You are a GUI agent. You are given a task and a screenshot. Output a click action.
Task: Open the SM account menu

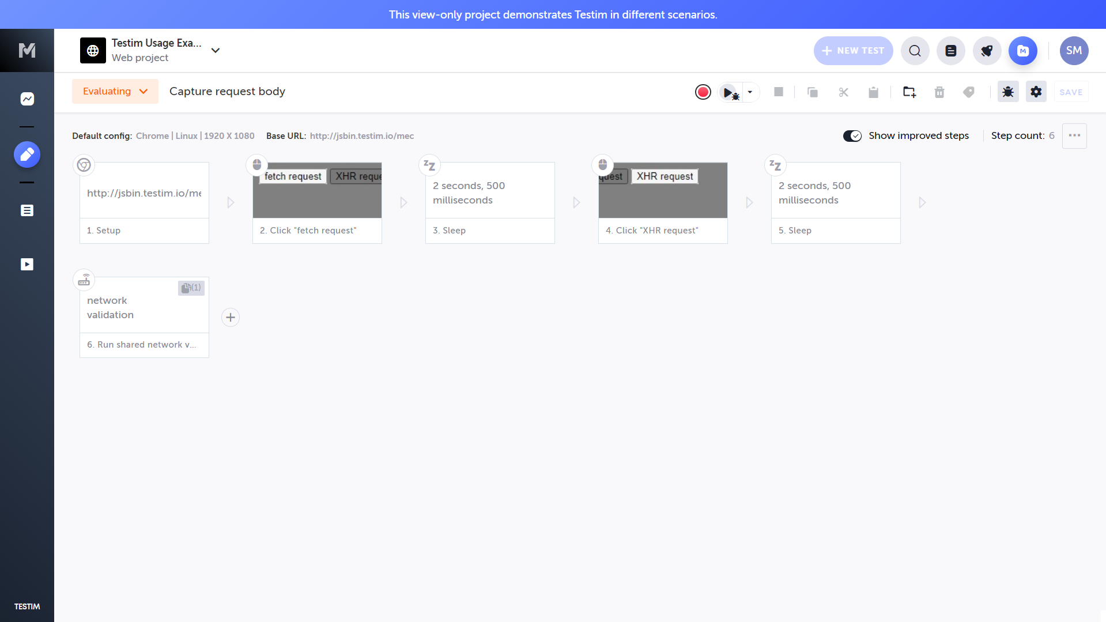coord(1074,51)
